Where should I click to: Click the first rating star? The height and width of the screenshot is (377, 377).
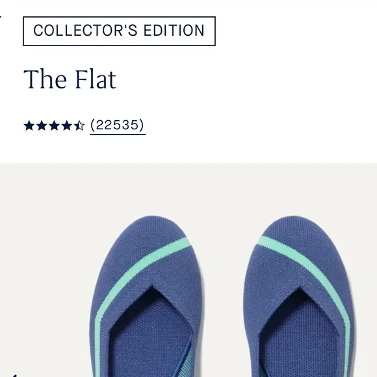click(x=29, y=125)
